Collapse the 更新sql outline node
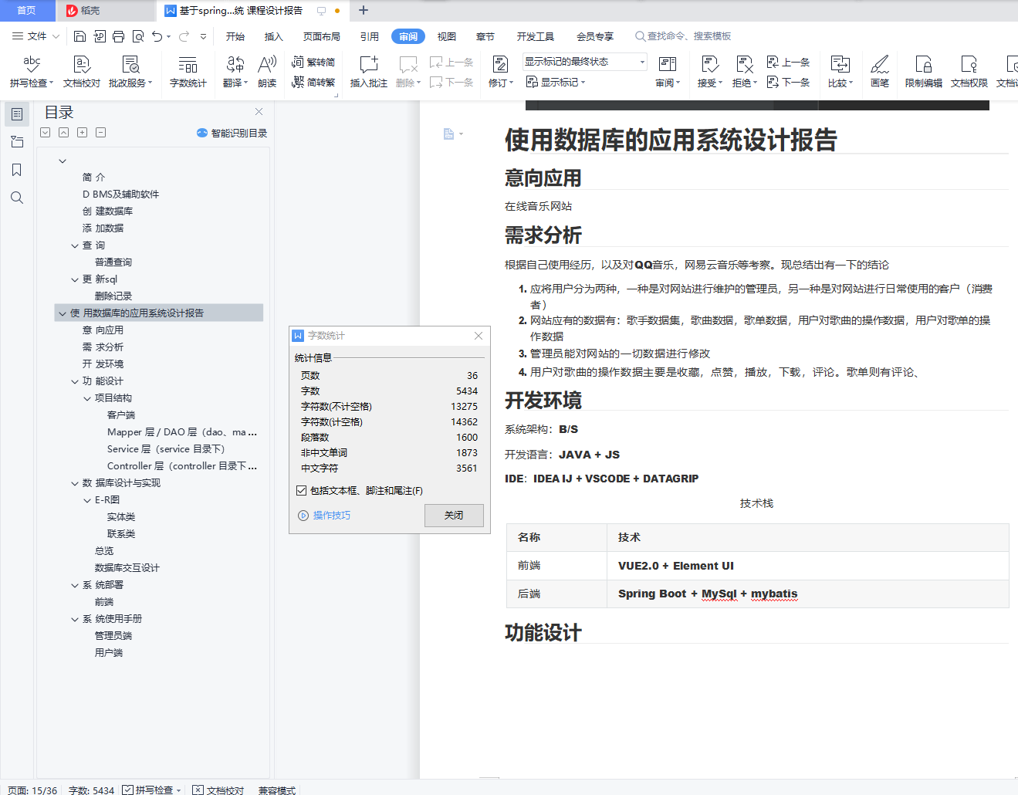1018x795 pixels. click(75, 279)
